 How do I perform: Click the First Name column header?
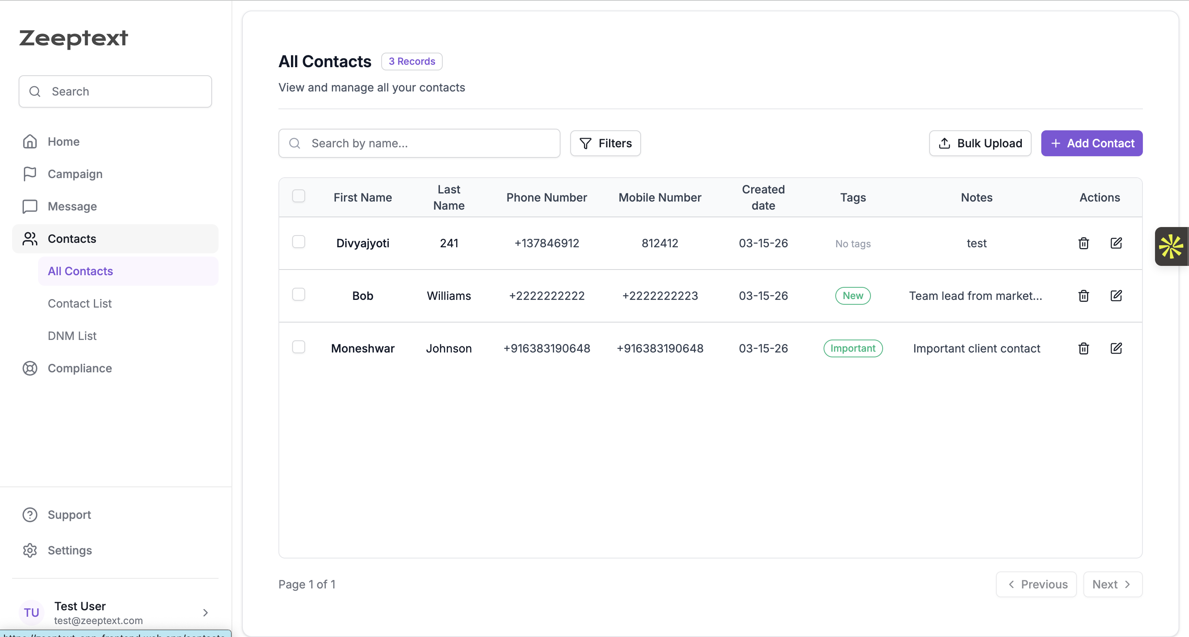point(362,197)
